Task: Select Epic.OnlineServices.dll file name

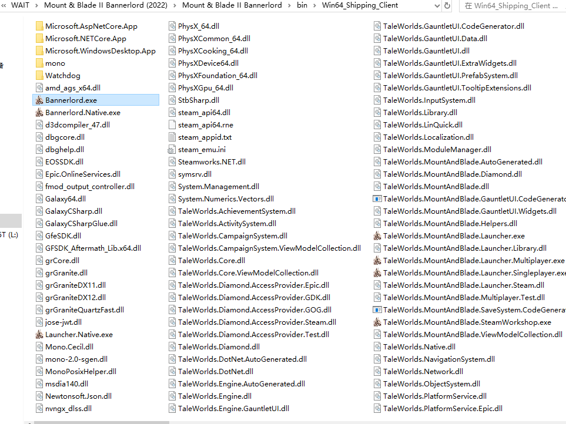Action: (x=83, y=174)
